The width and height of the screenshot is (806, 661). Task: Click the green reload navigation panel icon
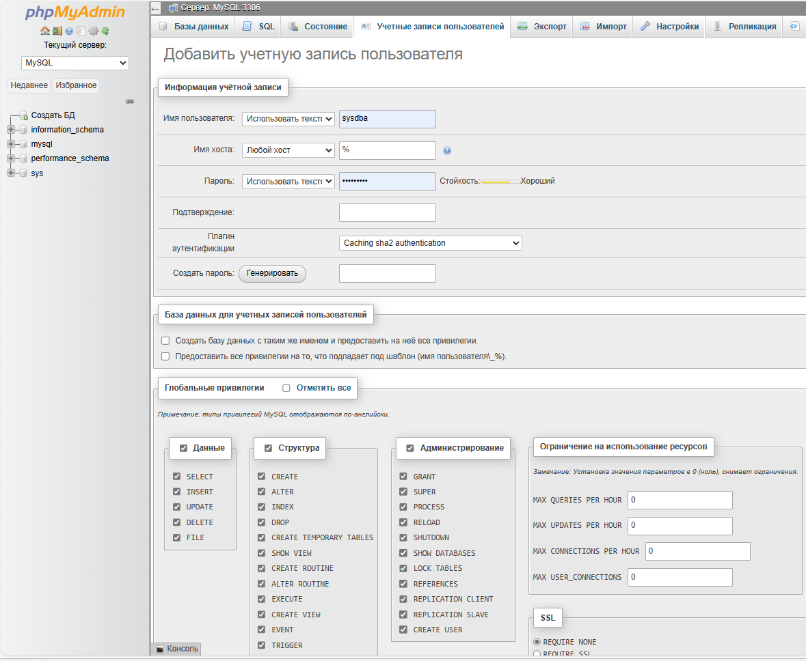pyautogui.click(x=105, y=31)
